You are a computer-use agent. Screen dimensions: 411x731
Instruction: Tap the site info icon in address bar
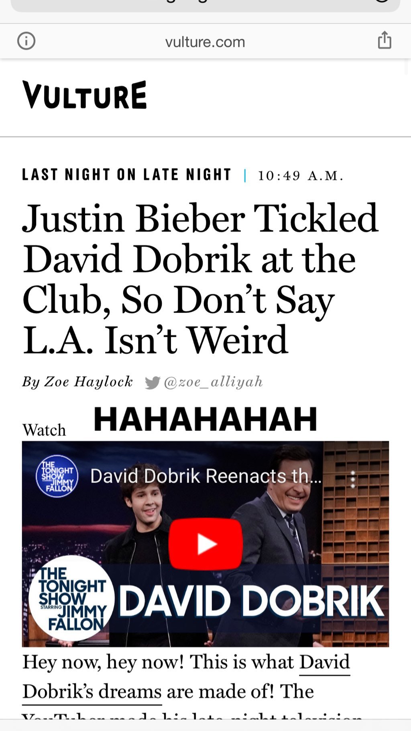[x=26, y=41]
